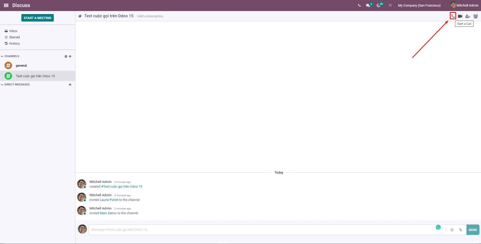Click the add users icon in header

(468, 16)
